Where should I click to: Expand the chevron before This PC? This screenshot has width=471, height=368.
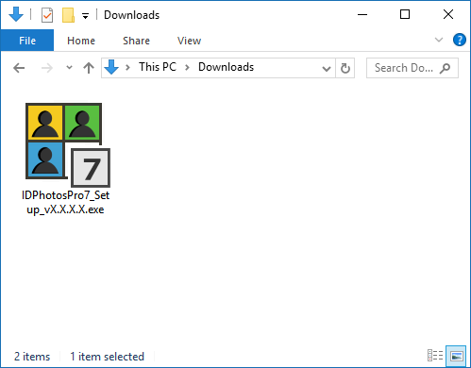pos(127,67)
